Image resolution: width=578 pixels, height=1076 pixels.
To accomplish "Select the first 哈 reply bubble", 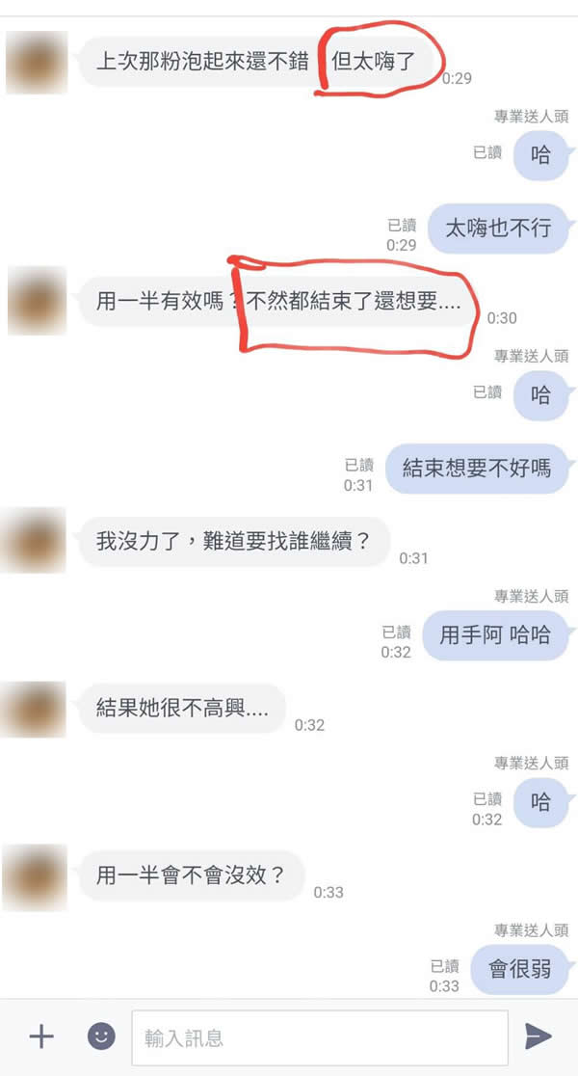I will point(541,155).
